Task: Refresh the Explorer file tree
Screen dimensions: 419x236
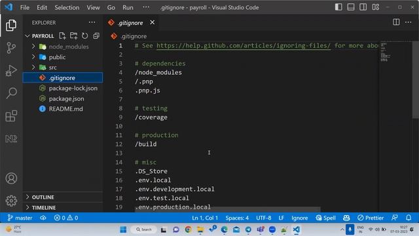Action: (x=84, y=36)
